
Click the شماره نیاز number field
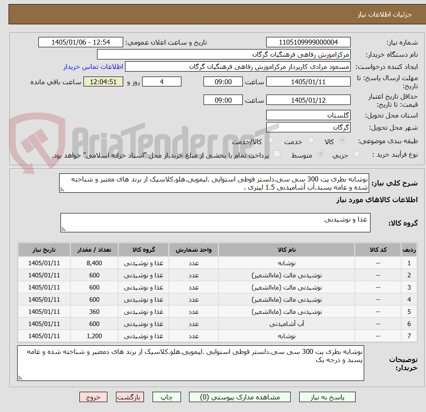(x=308, y=42)
